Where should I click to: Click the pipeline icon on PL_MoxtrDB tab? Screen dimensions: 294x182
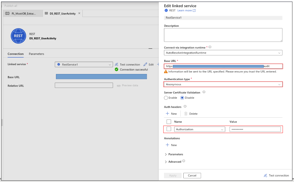(7, 14)
